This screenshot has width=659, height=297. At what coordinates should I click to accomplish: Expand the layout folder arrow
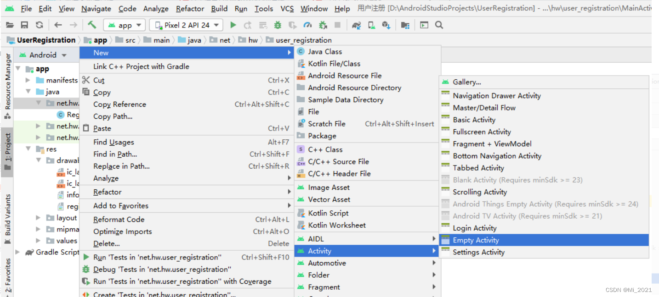coord(39,218)
